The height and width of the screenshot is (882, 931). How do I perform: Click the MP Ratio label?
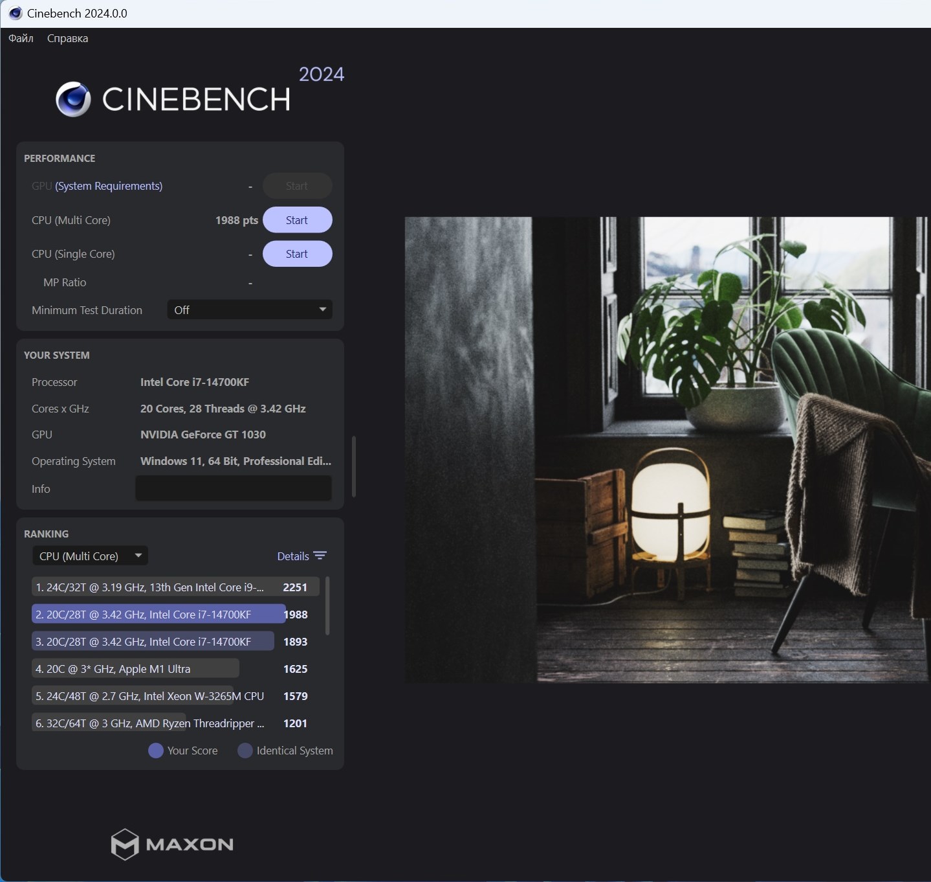65,282
